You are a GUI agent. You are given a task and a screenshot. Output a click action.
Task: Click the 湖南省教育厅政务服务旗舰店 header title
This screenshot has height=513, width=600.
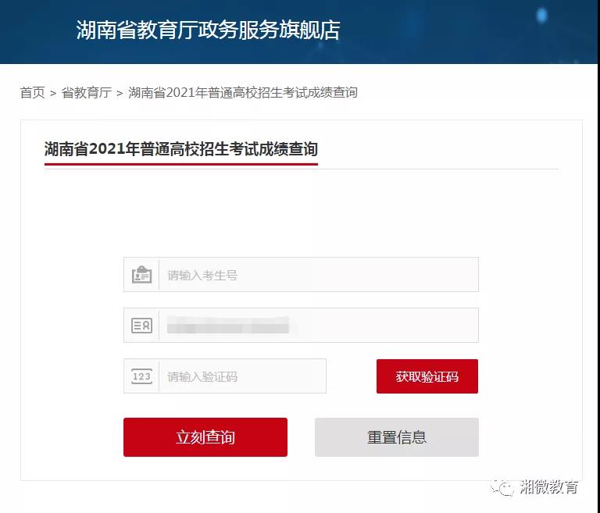pyautogui.click(x=208, y=30)
